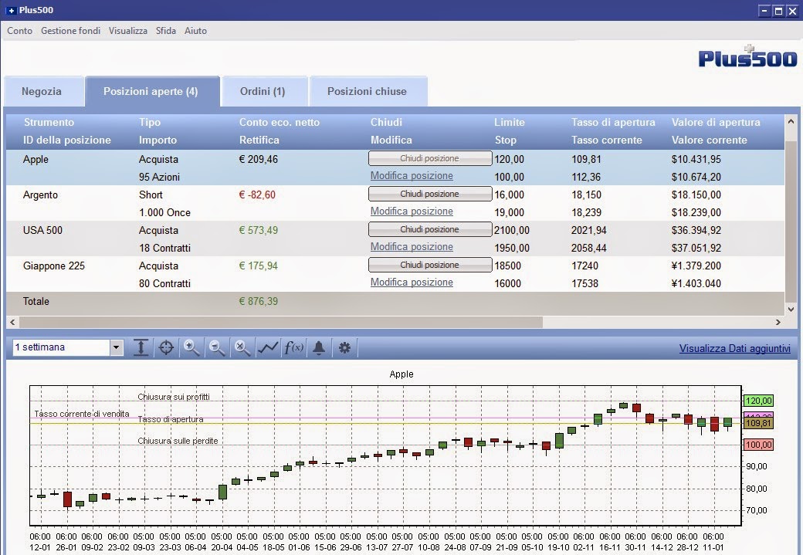Close the Apple position
This screenshot has width=803, height=555.
click(x=429, y=158)
